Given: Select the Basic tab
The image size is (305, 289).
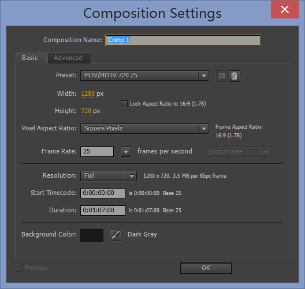Looking at the screenshot, I should (31, 58).
